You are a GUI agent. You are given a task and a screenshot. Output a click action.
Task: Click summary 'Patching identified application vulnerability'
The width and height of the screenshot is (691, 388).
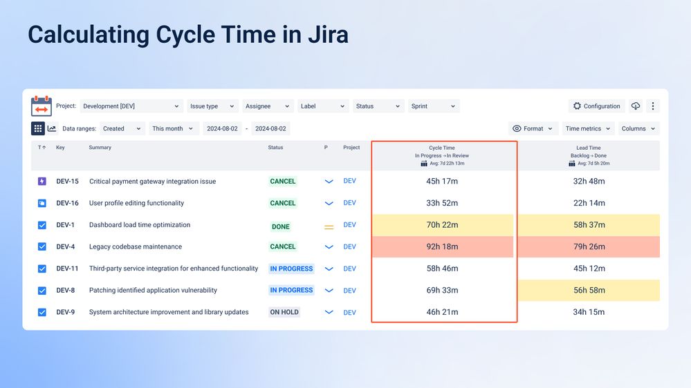153,291
